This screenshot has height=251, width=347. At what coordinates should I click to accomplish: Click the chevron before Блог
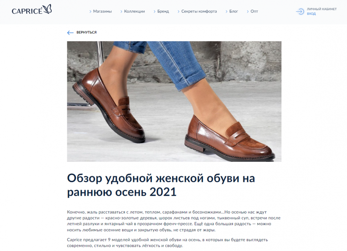[x=226, y=11]
